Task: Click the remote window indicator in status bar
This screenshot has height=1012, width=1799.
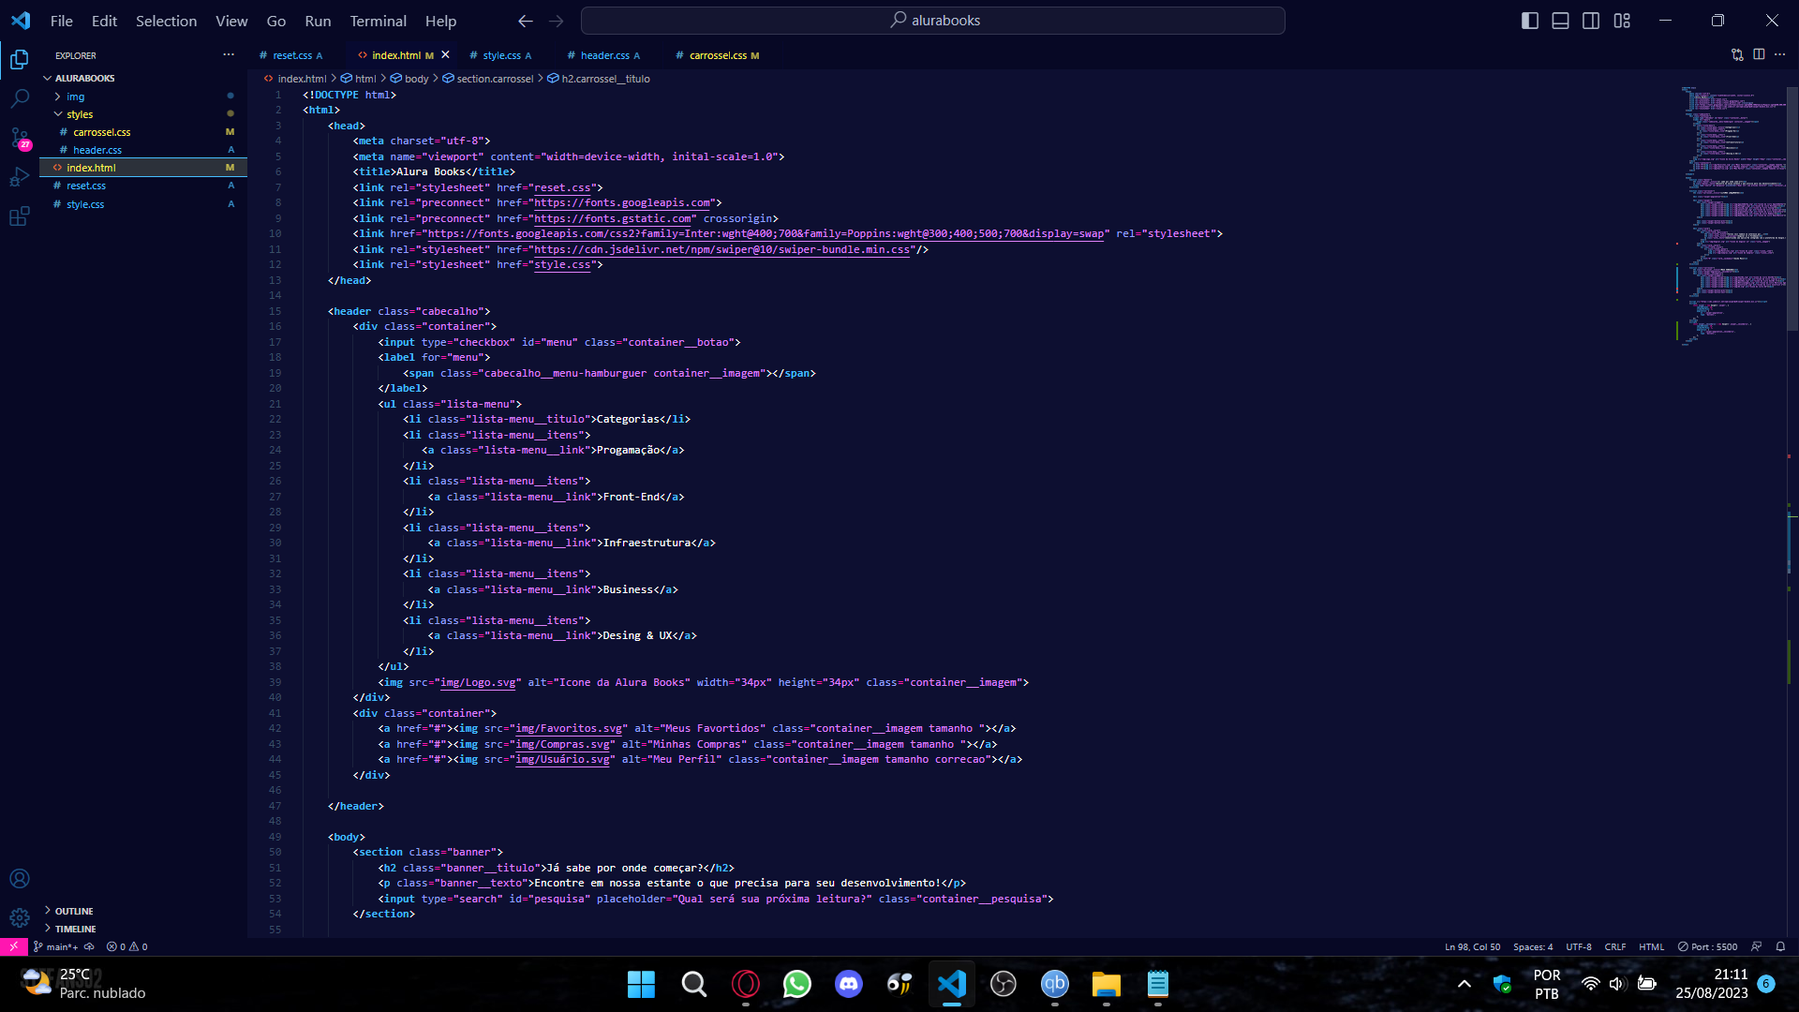Action: coord(13,946)
